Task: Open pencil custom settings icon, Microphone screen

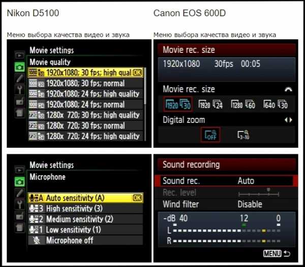Action: [20, 193]
